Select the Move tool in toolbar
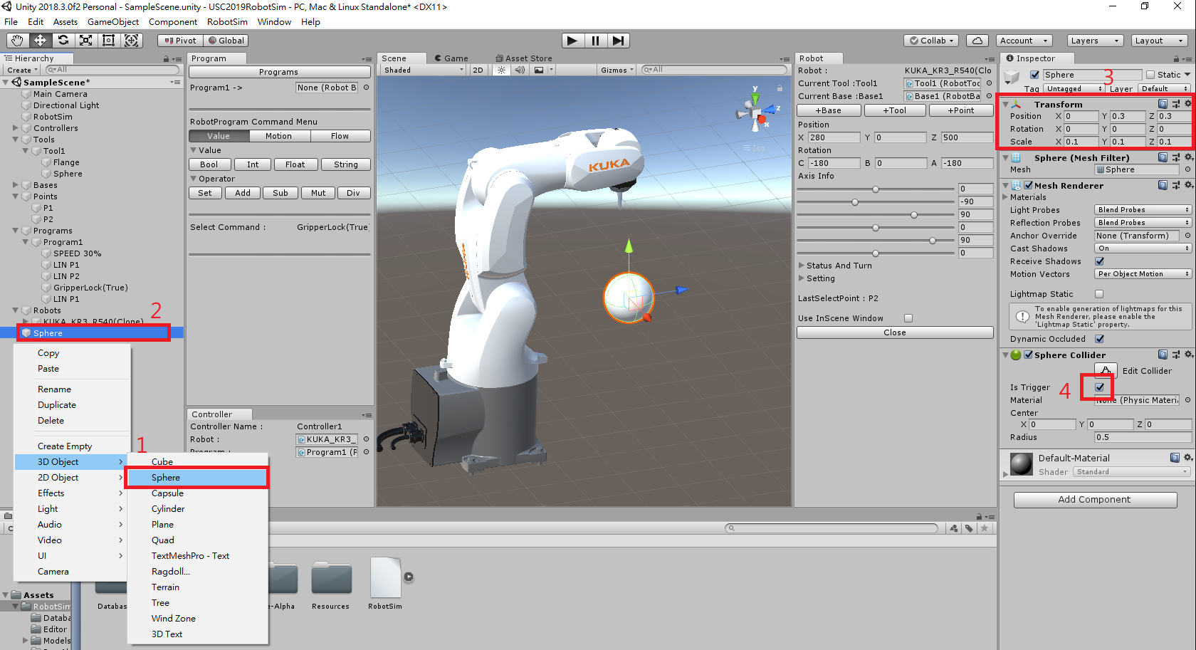The height and width of the screenshot is (650, 1196). click(x=40, y=41)
